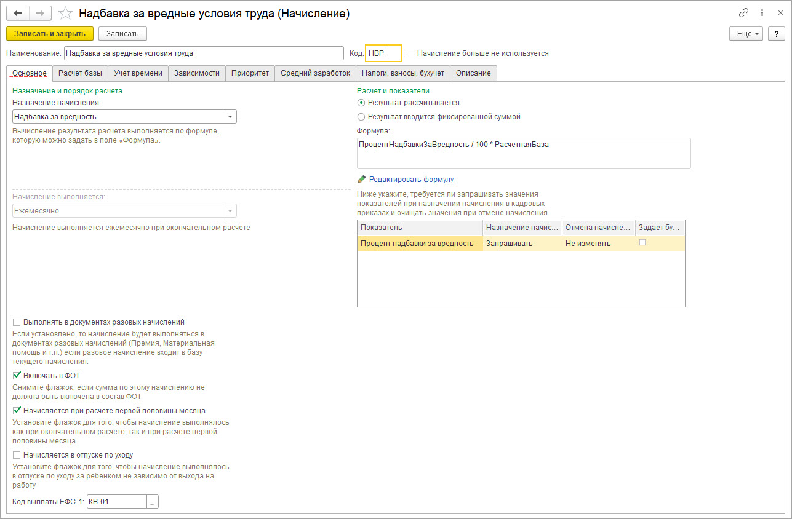Open the 'Расчет базы' tab
Viewport: 792px width, 519px height.
pyautogui.click(x=81, y=73)
